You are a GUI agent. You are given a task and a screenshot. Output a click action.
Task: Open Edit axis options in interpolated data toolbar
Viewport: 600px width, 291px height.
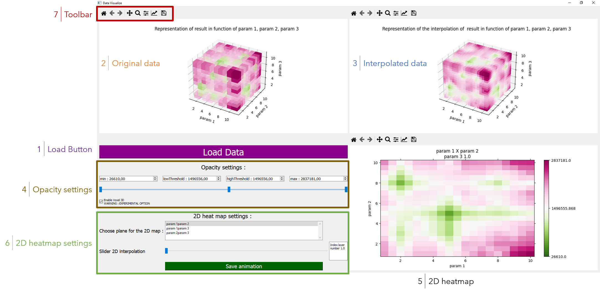point(404,13)
